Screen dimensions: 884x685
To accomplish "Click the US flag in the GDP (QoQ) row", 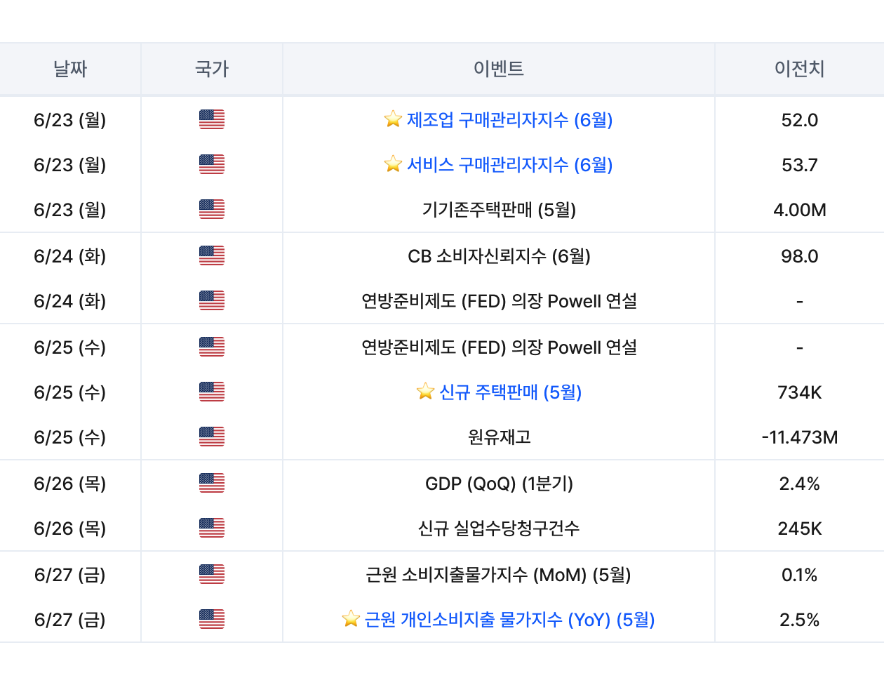I will [x=211, y=483].
